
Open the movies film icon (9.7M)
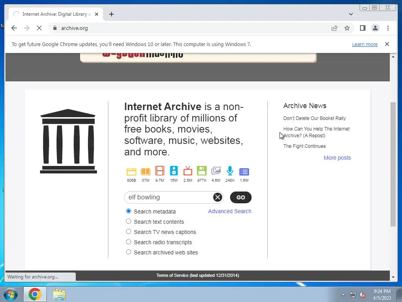coord(159,171)
